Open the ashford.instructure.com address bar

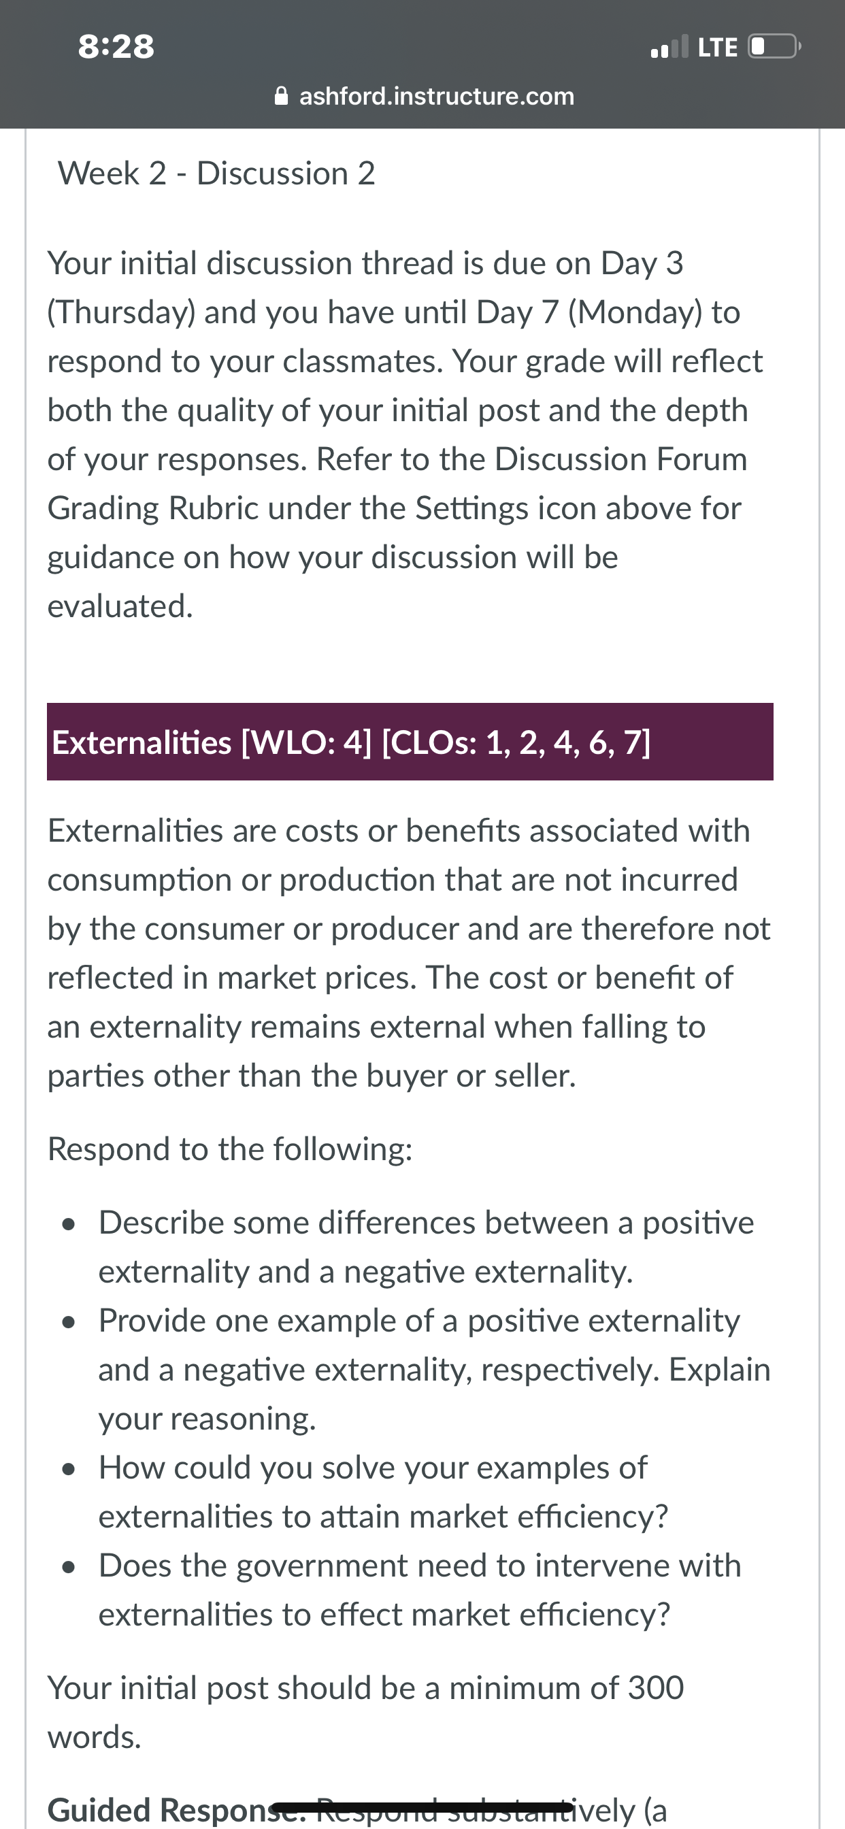[x=424, y=96]
